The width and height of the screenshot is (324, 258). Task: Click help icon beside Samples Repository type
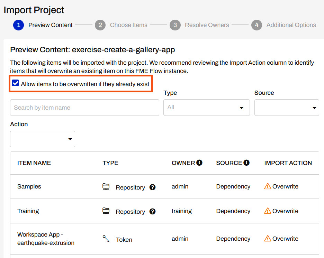pyautogui.click(x=152, y=187)
